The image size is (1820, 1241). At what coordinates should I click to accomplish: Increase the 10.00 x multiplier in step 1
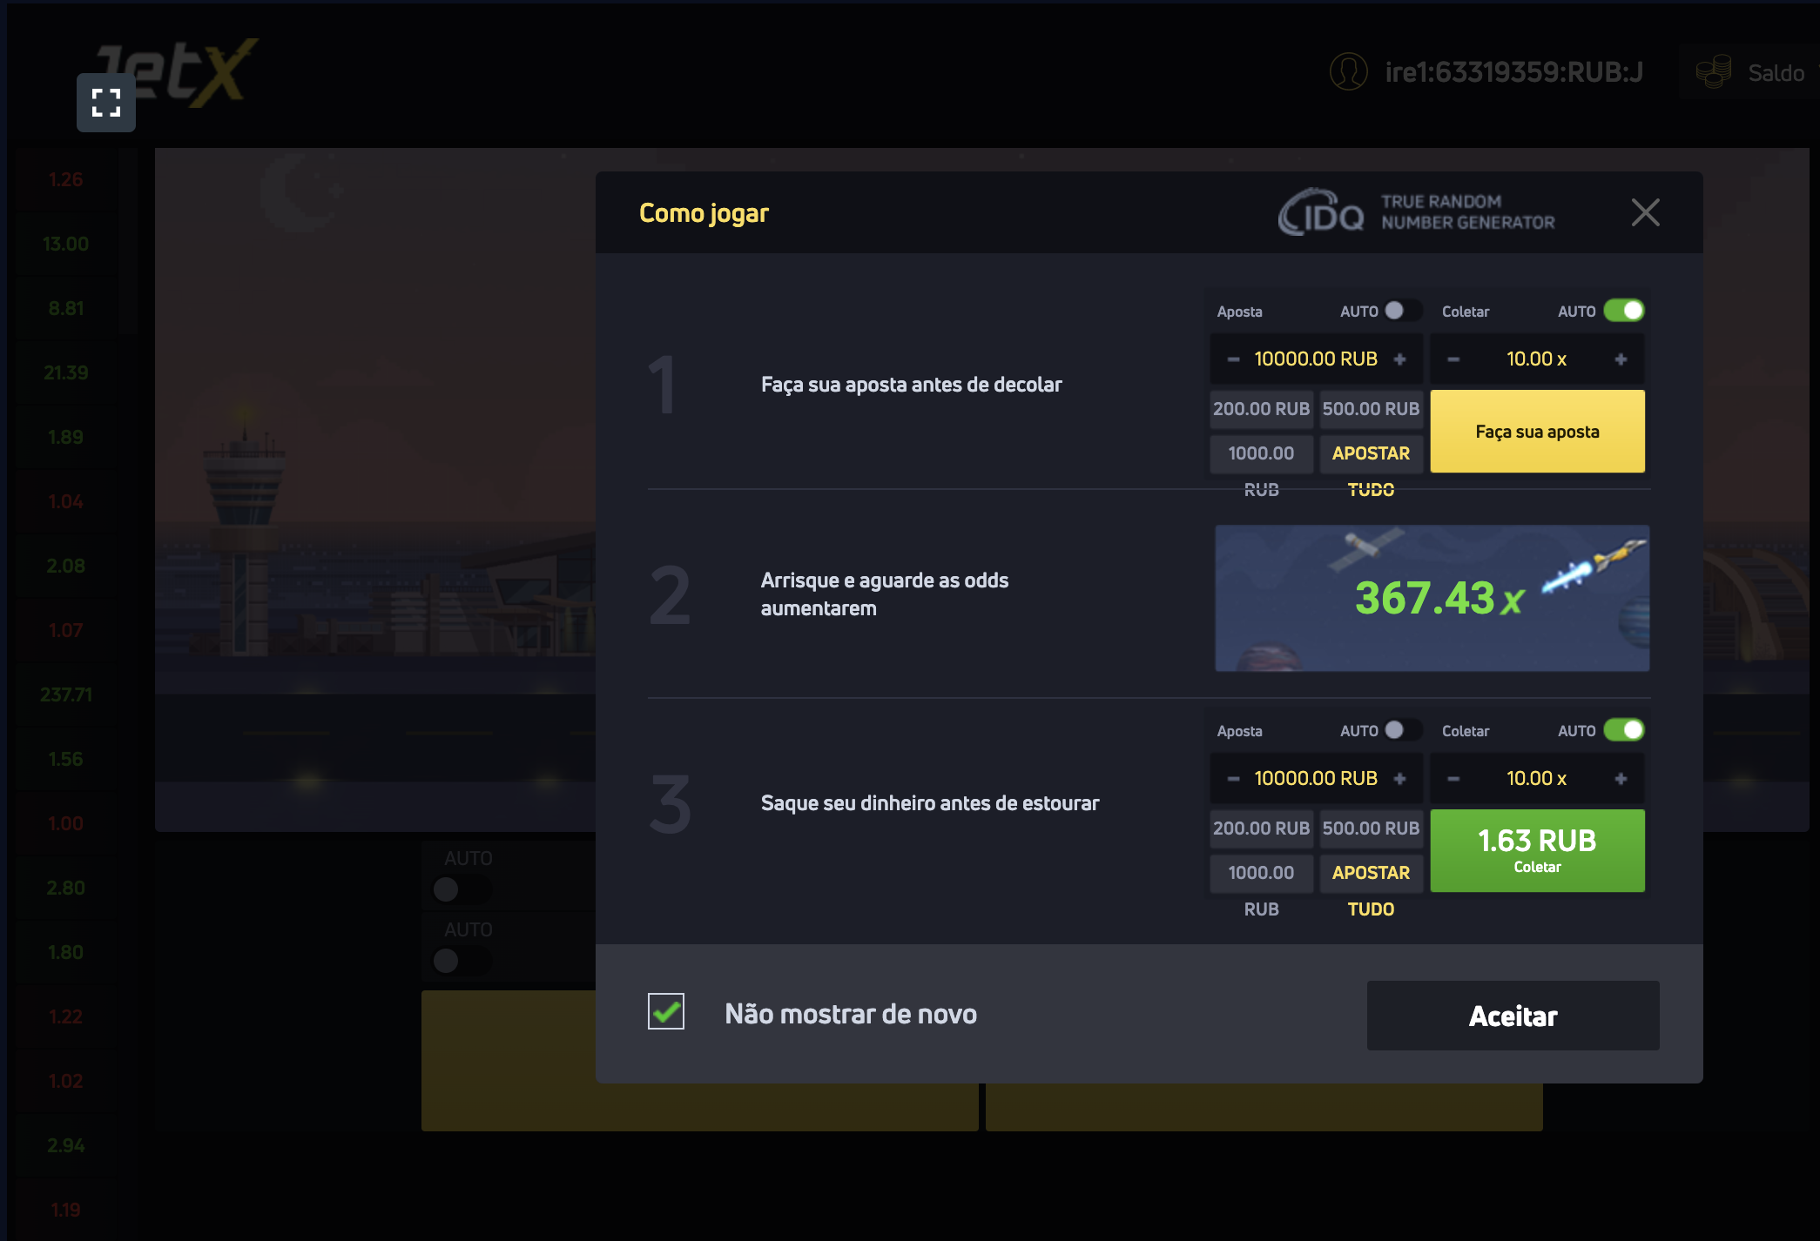(1620, 359)
